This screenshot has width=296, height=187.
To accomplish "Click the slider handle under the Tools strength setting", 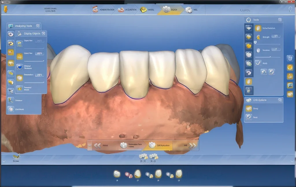I will tap(255, 42).
